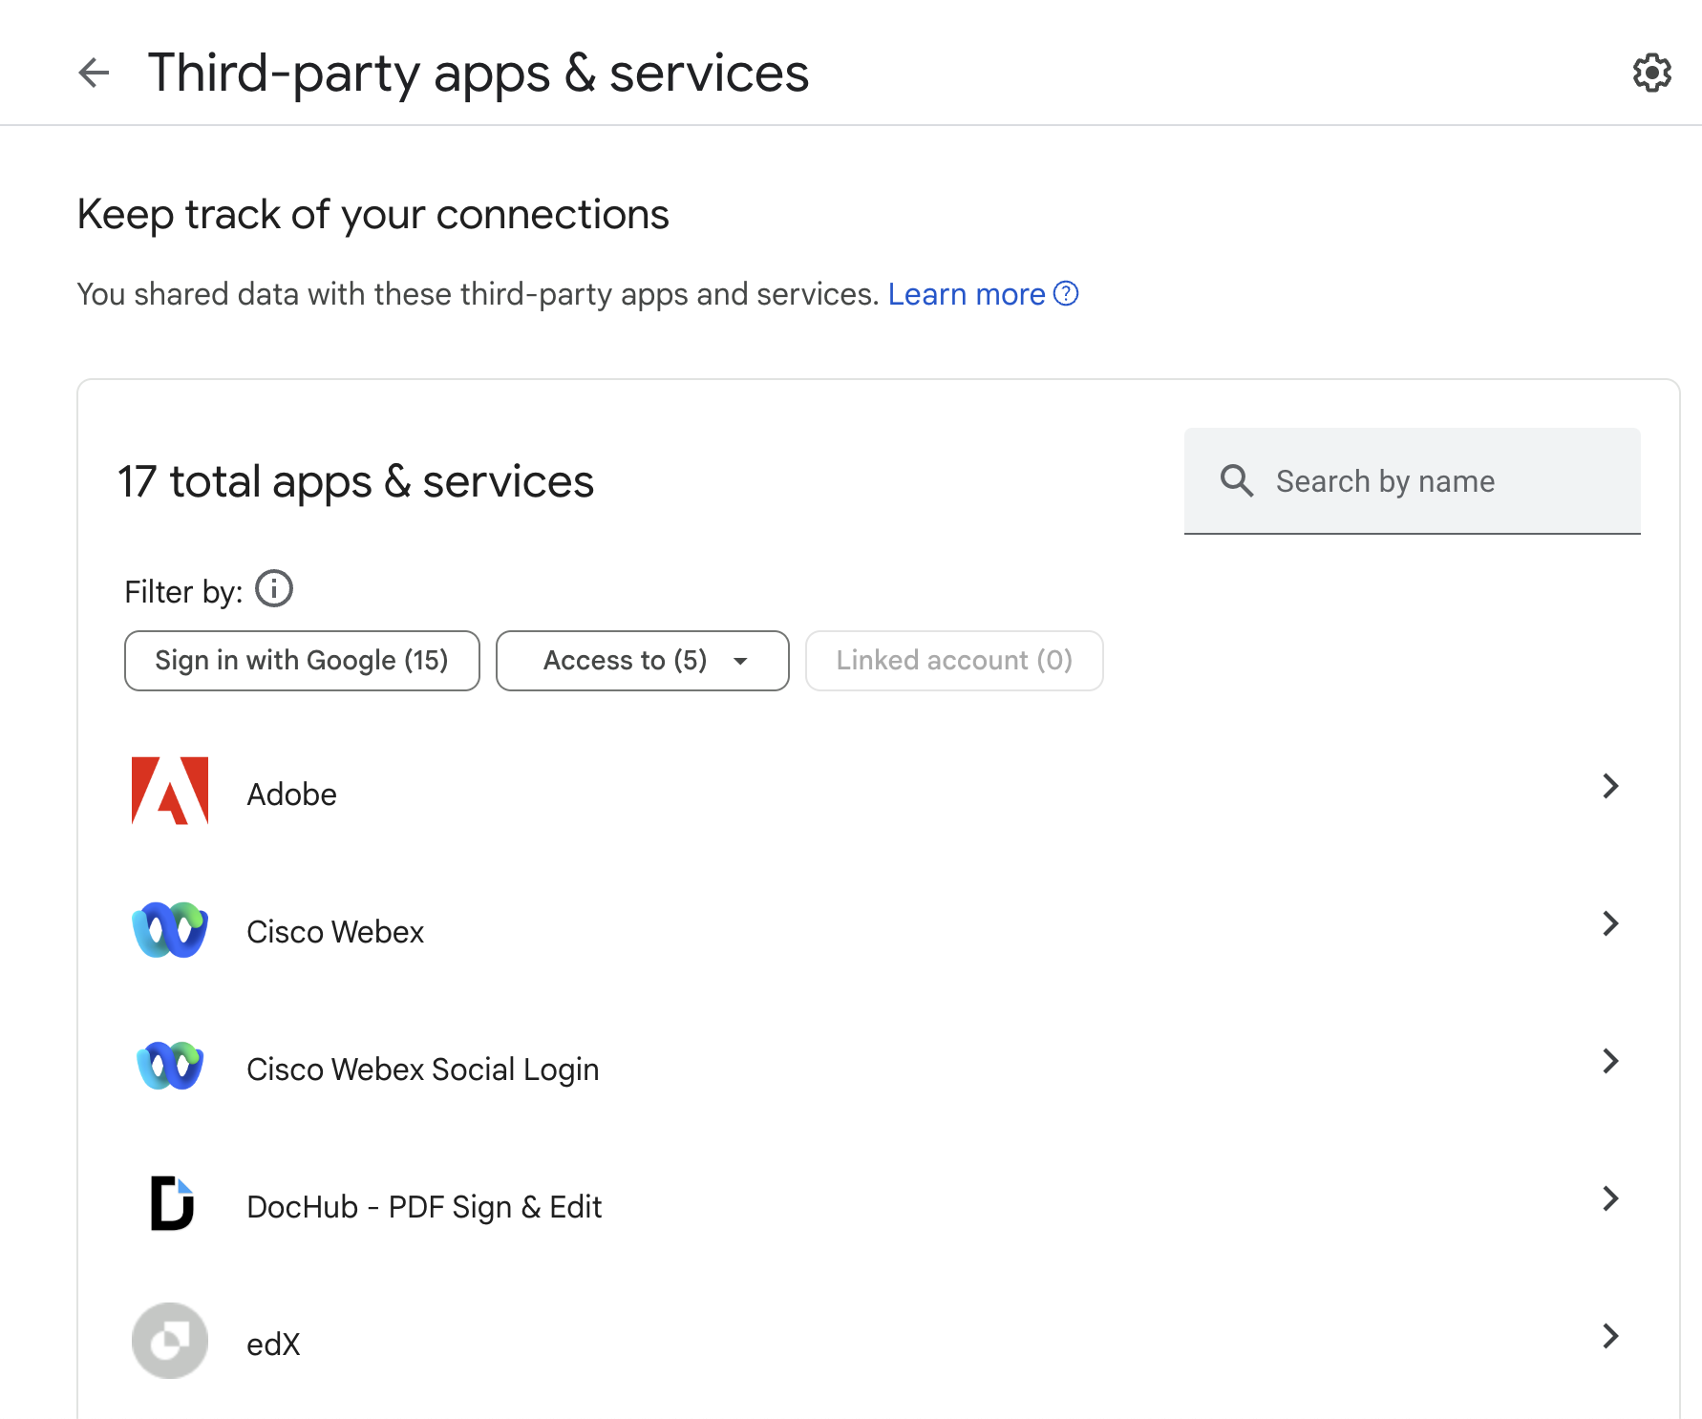Open account settings via the gear icon

(1651, 73)
